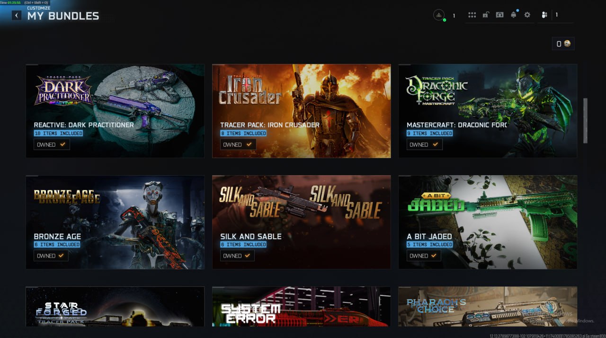
Task: Click the 'REACTIVE: DARK PRACTITIONER' title text
Action: click(x=84, y=125)
